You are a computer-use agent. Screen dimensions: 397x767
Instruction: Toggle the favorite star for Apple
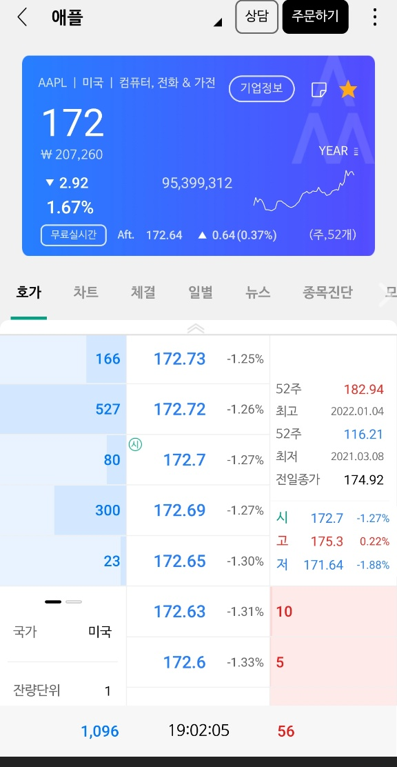coord(348,90)
